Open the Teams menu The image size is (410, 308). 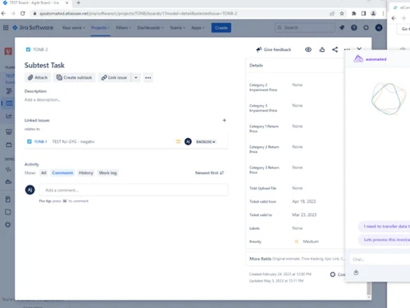tap(177, 28)
